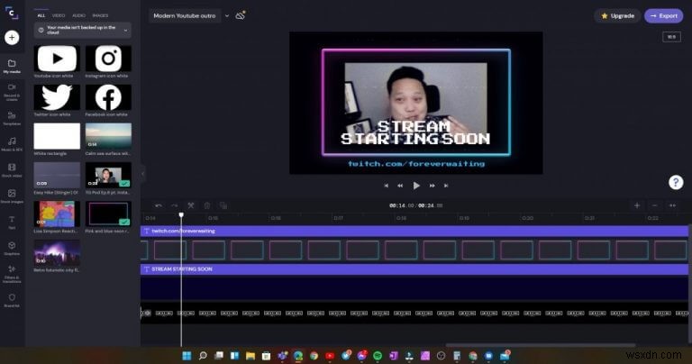692x364 pixels.
Task: Click the plus add media button
Action: tap(12, 38)
